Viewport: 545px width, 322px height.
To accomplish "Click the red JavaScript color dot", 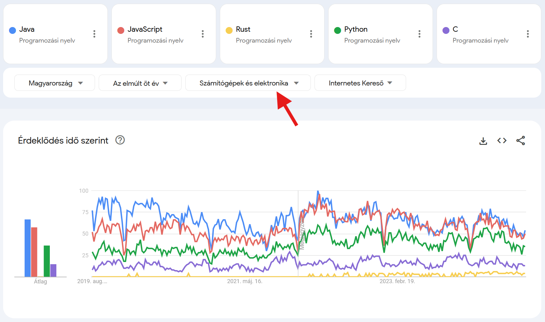I will pos(121,30).
